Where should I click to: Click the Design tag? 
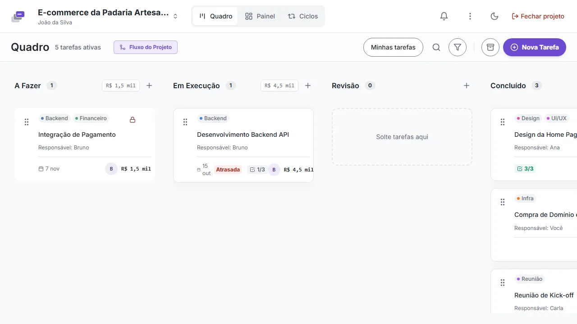(x=528, y=118)
